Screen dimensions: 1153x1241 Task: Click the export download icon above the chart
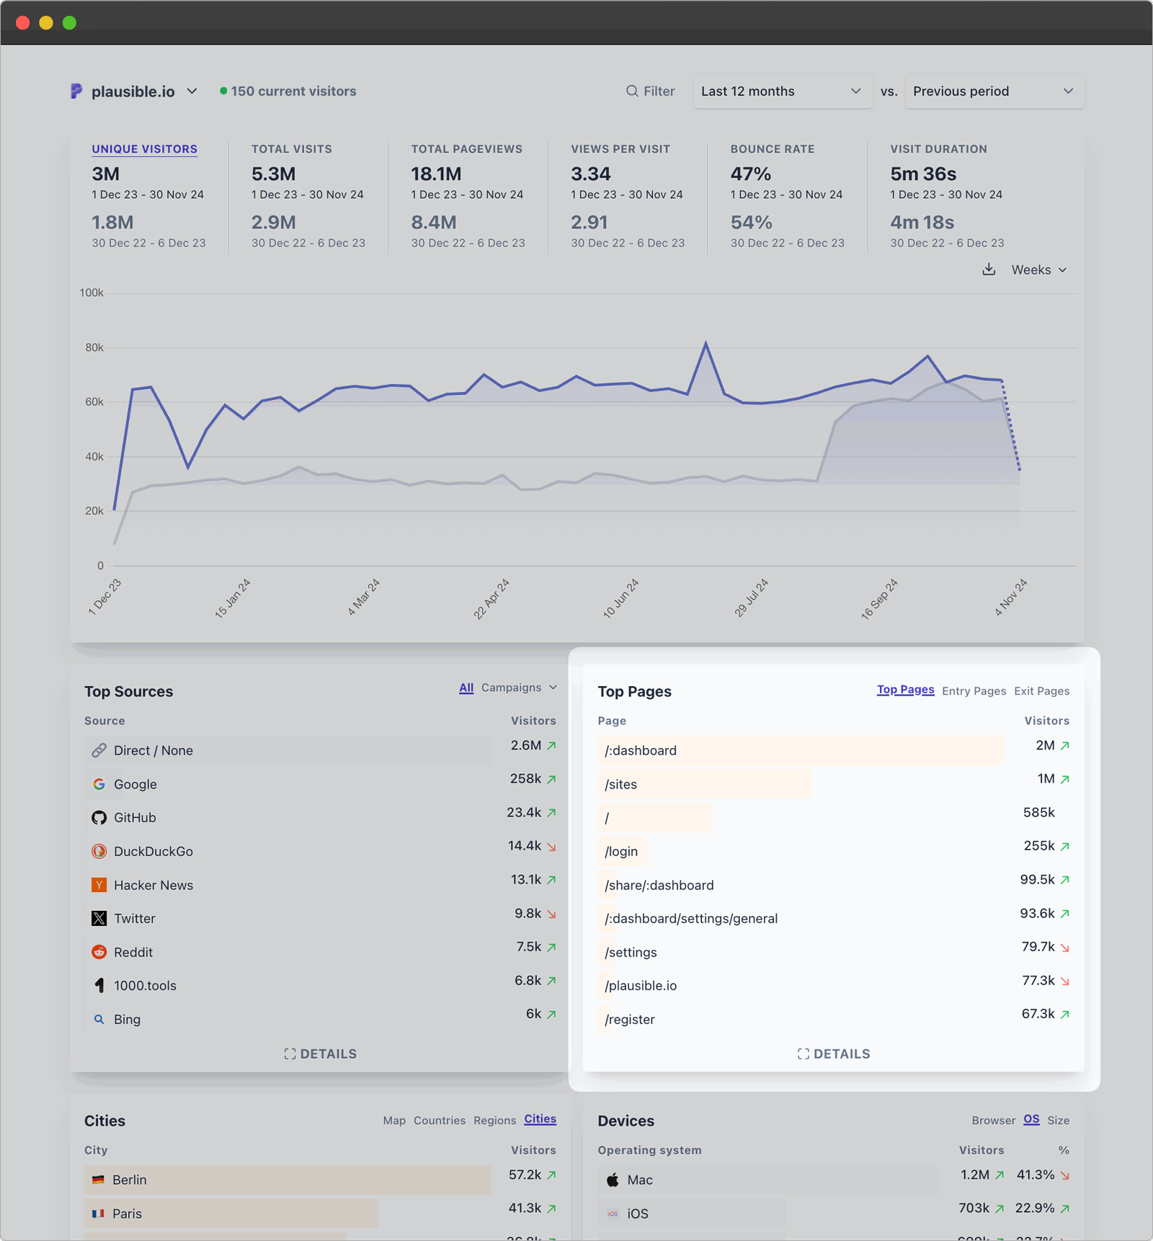point(989,270)
